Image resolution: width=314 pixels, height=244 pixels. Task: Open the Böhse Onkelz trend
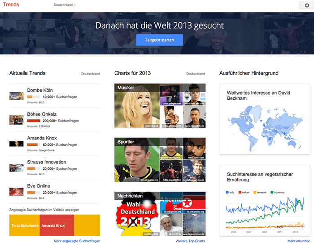(42, 114)
